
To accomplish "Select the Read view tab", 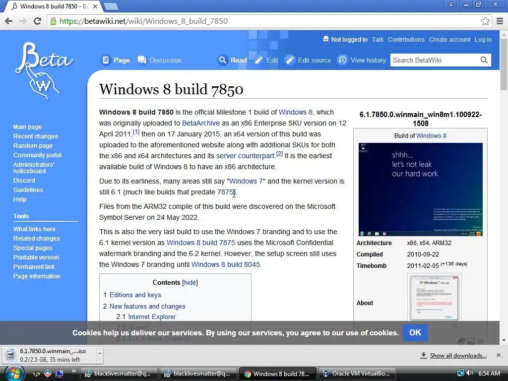I will pyautogui.click(x=232, y=60).
